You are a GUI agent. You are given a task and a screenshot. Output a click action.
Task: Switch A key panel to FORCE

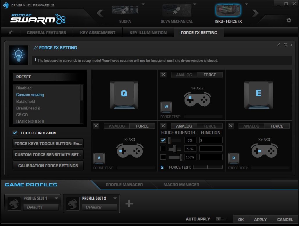142,126
